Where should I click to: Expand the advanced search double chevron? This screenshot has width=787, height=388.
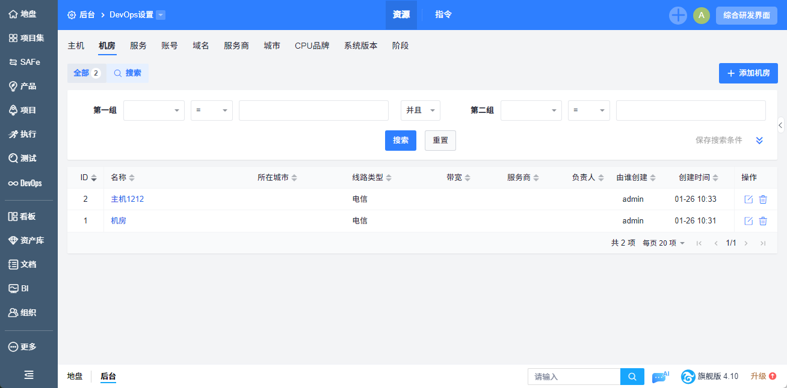pyautogui.click(x=759, y=141)
